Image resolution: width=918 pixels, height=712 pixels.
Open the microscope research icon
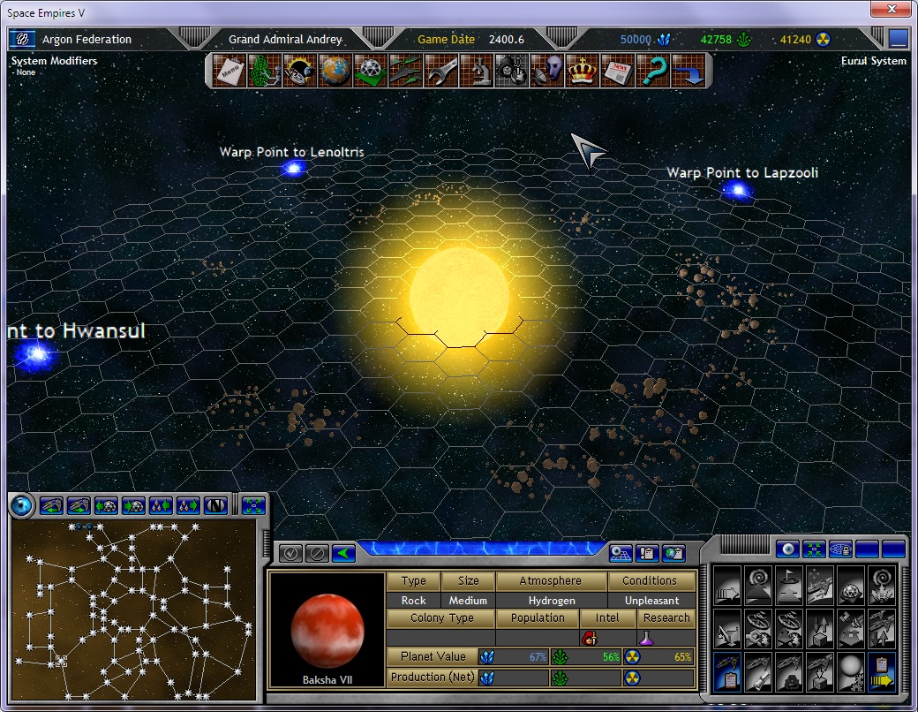tap(476, 71)
